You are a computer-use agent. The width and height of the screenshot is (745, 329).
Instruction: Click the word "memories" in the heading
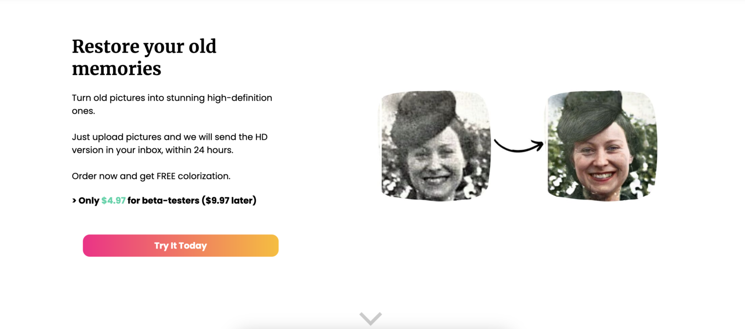tap(116, 69)
